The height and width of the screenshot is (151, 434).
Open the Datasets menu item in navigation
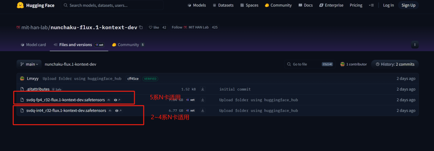tap(223, 5)
